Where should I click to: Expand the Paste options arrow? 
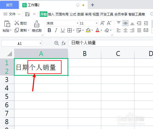11,30
